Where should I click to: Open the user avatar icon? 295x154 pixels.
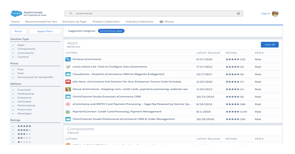(275, 13)
